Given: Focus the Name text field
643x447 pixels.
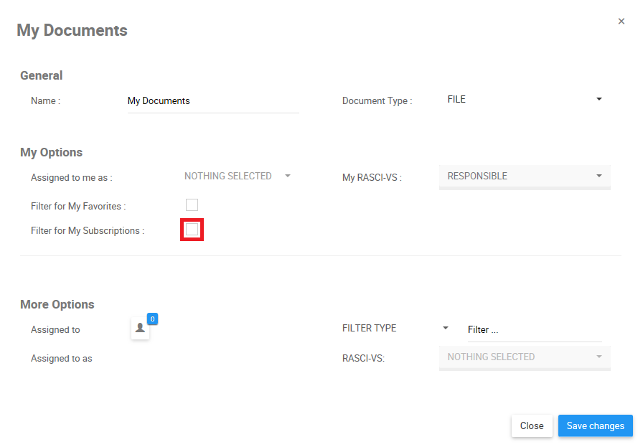Looking at the screenshot, I should 212,101.
